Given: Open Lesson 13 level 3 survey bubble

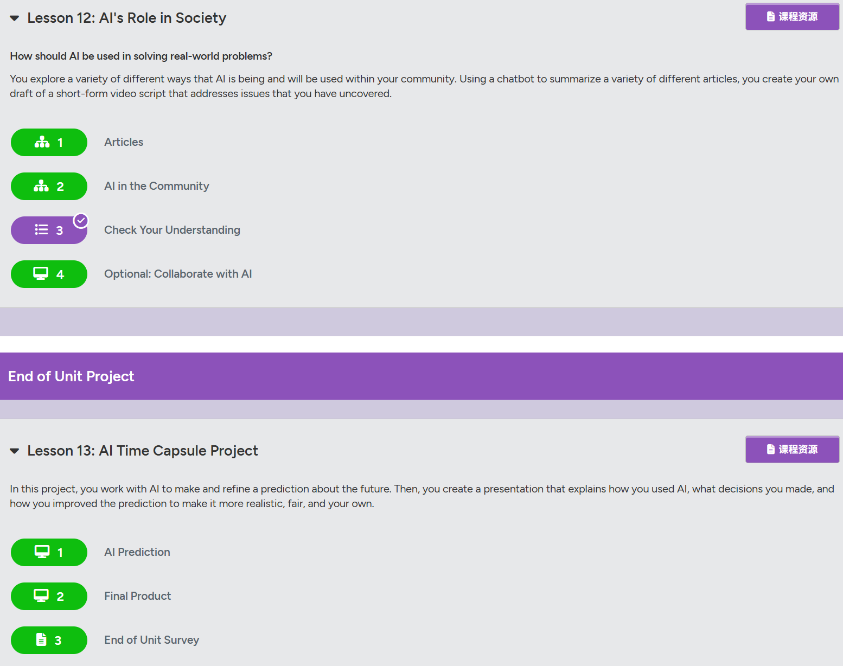Looking at the screenshot, I should click(x=49, y=640).
